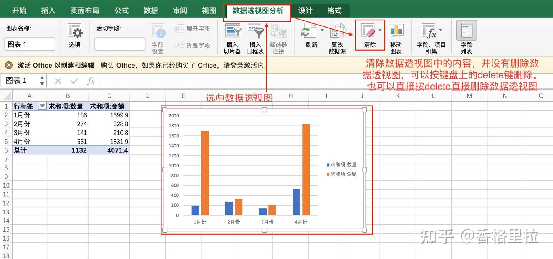Click 折叠字段 collapse field icon
The height and width of the screenshot is (259, 553).
coord(179,45)
